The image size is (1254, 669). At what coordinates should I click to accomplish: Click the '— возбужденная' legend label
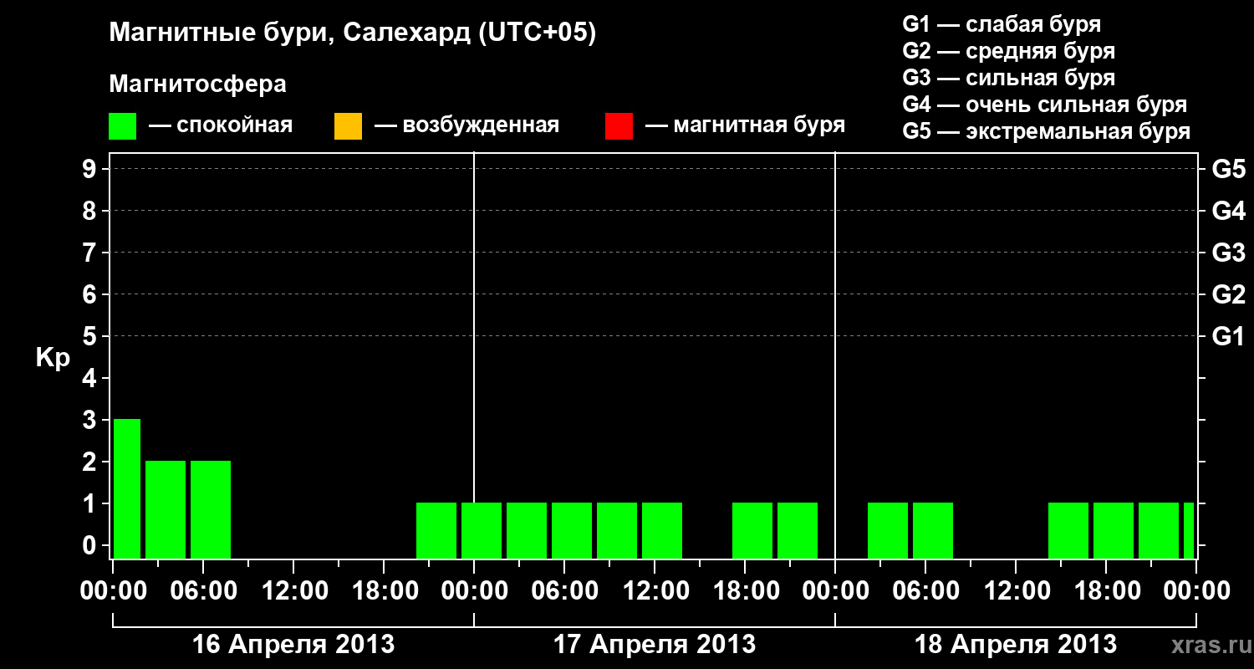click(x=466, y=125)
